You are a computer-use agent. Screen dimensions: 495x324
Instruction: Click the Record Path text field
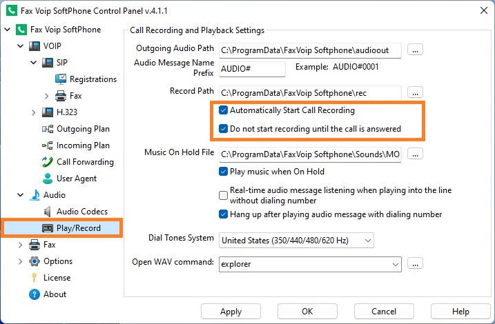(310, 93)
